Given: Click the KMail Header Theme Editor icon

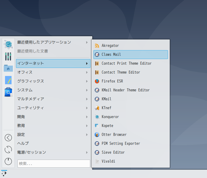Looking at the screenshot, I should tap(97, 90).
